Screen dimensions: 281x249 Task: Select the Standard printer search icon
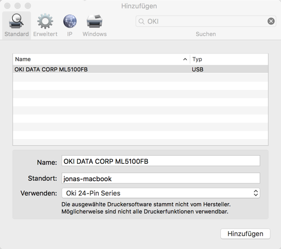16,22
